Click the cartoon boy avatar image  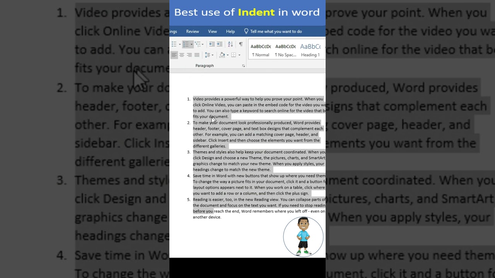tap(303, 236)
